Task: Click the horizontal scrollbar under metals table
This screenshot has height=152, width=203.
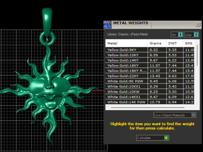Action: [x=148, y=108]
